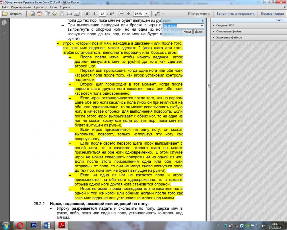Go to next page with down arrow
Screen dimensions: 287x230
(x=94, y=14)
